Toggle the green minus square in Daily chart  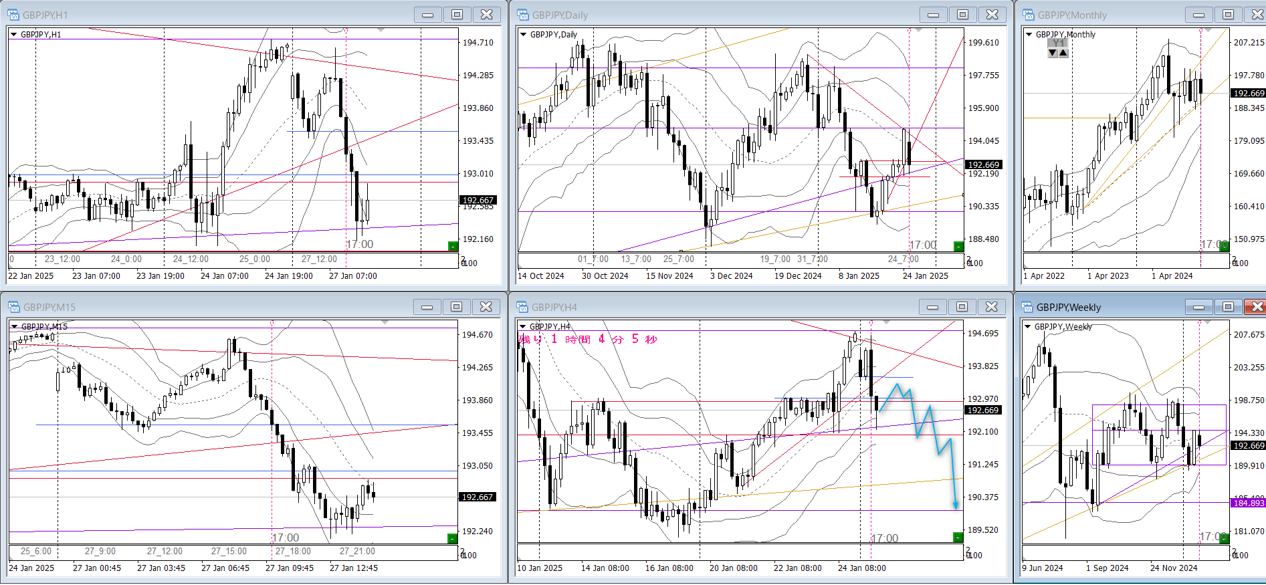click(x=958, y=246)
